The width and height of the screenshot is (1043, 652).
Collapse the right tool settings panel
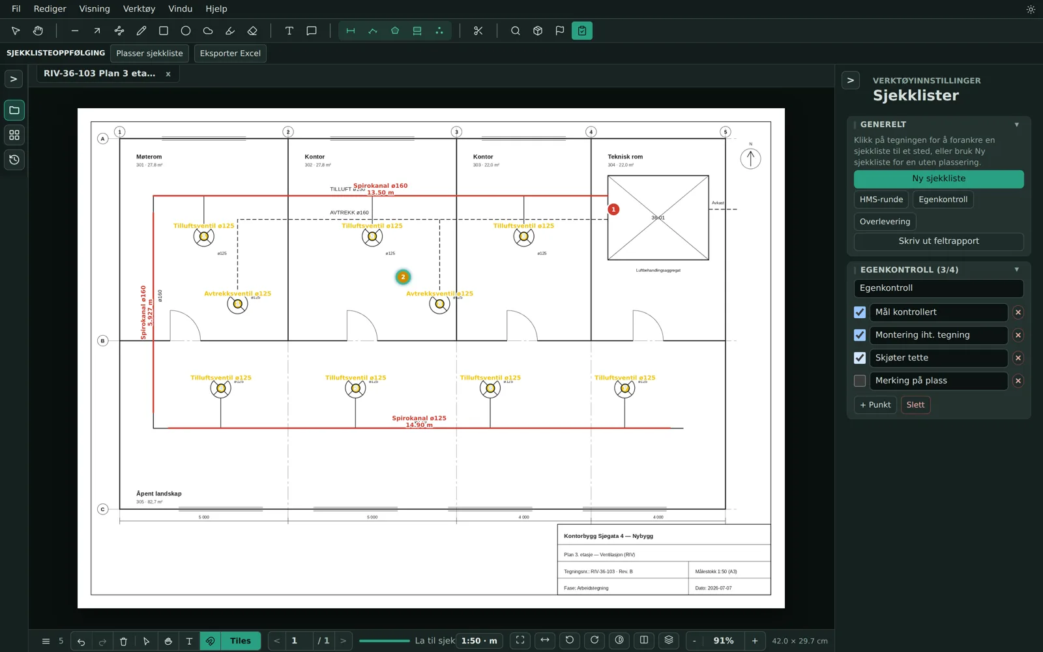coord(851,80)
